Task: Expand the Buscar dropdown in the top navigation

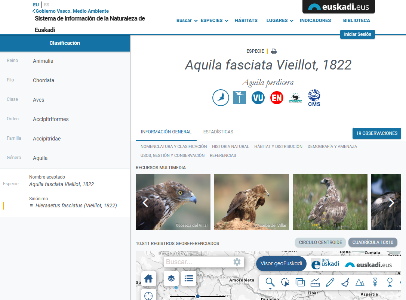Action: tap(184, 21)
